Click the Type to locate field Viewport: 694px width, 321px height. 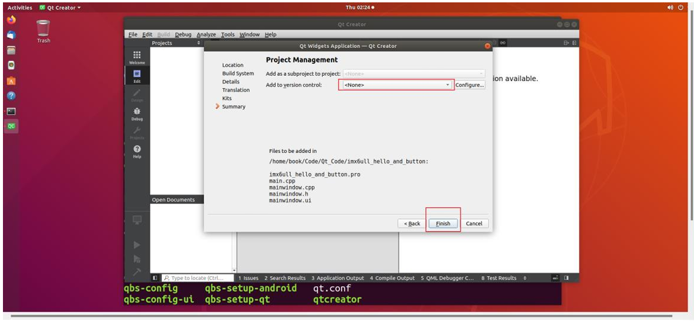[197, 278]
